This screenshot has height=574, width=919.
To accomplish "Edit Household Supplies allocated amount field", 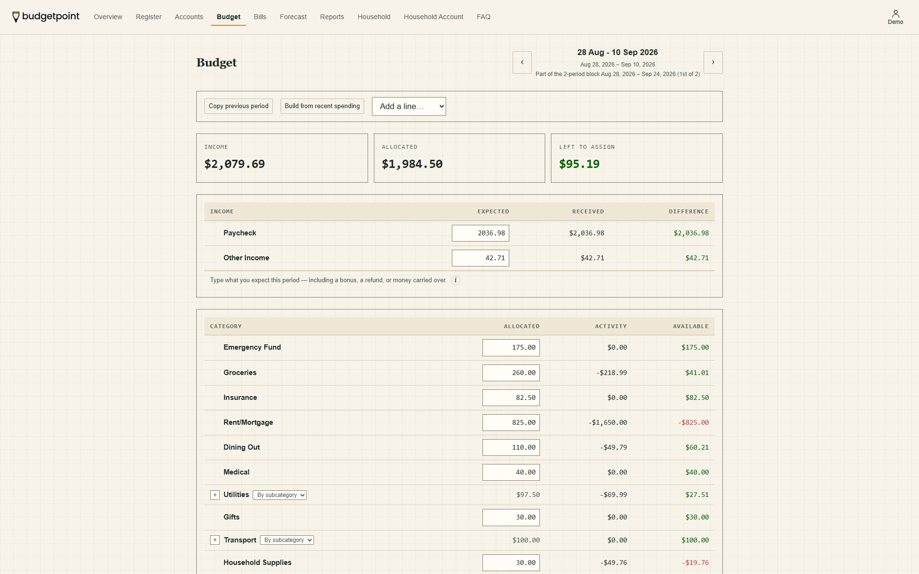I will click(511, 563).
